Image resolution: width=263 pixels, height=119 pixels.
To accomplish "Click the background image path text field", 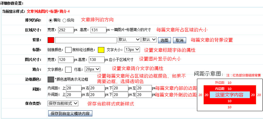I will [86, 40].
